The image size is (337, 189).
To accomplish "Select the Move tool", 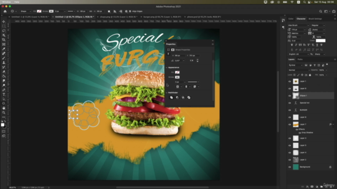I will click(x=4, y=22).
